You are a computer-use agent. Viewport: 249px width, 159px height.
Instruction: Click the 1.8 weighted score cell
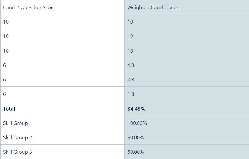(187, 94)
